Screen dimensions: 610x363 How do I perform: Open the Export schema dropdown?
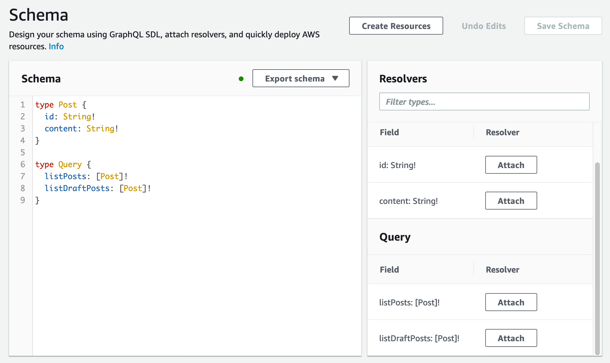pos(295,79)
